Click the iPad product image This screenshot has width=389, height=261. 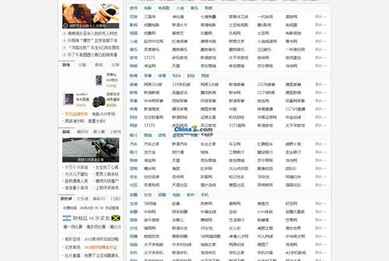pos(69,99)
